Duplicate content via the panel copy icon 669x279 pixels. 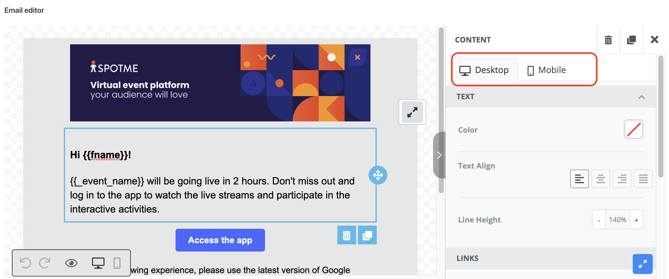(631, 40)
